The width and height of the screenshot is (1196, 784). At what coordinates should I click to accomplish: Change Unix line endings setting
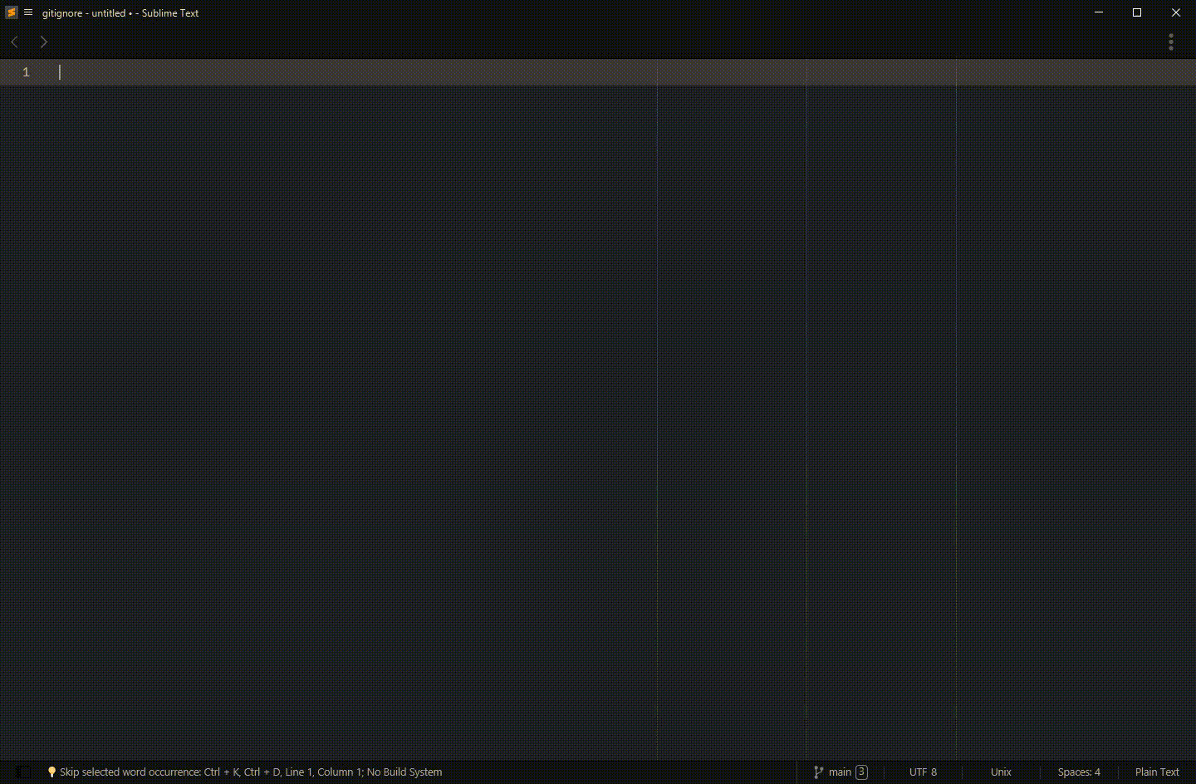tap(1001, 772)
